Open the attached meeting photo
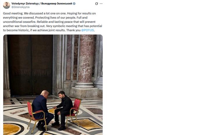 pyautogui.click(x=53, y=85)
